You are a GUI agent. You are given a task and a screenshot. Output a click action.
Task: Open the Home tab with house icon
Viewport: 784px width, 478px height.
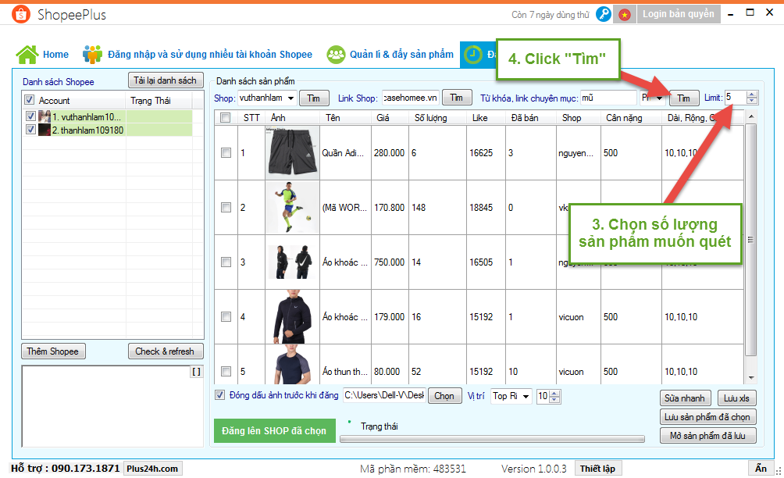click(x=43, y=55)
